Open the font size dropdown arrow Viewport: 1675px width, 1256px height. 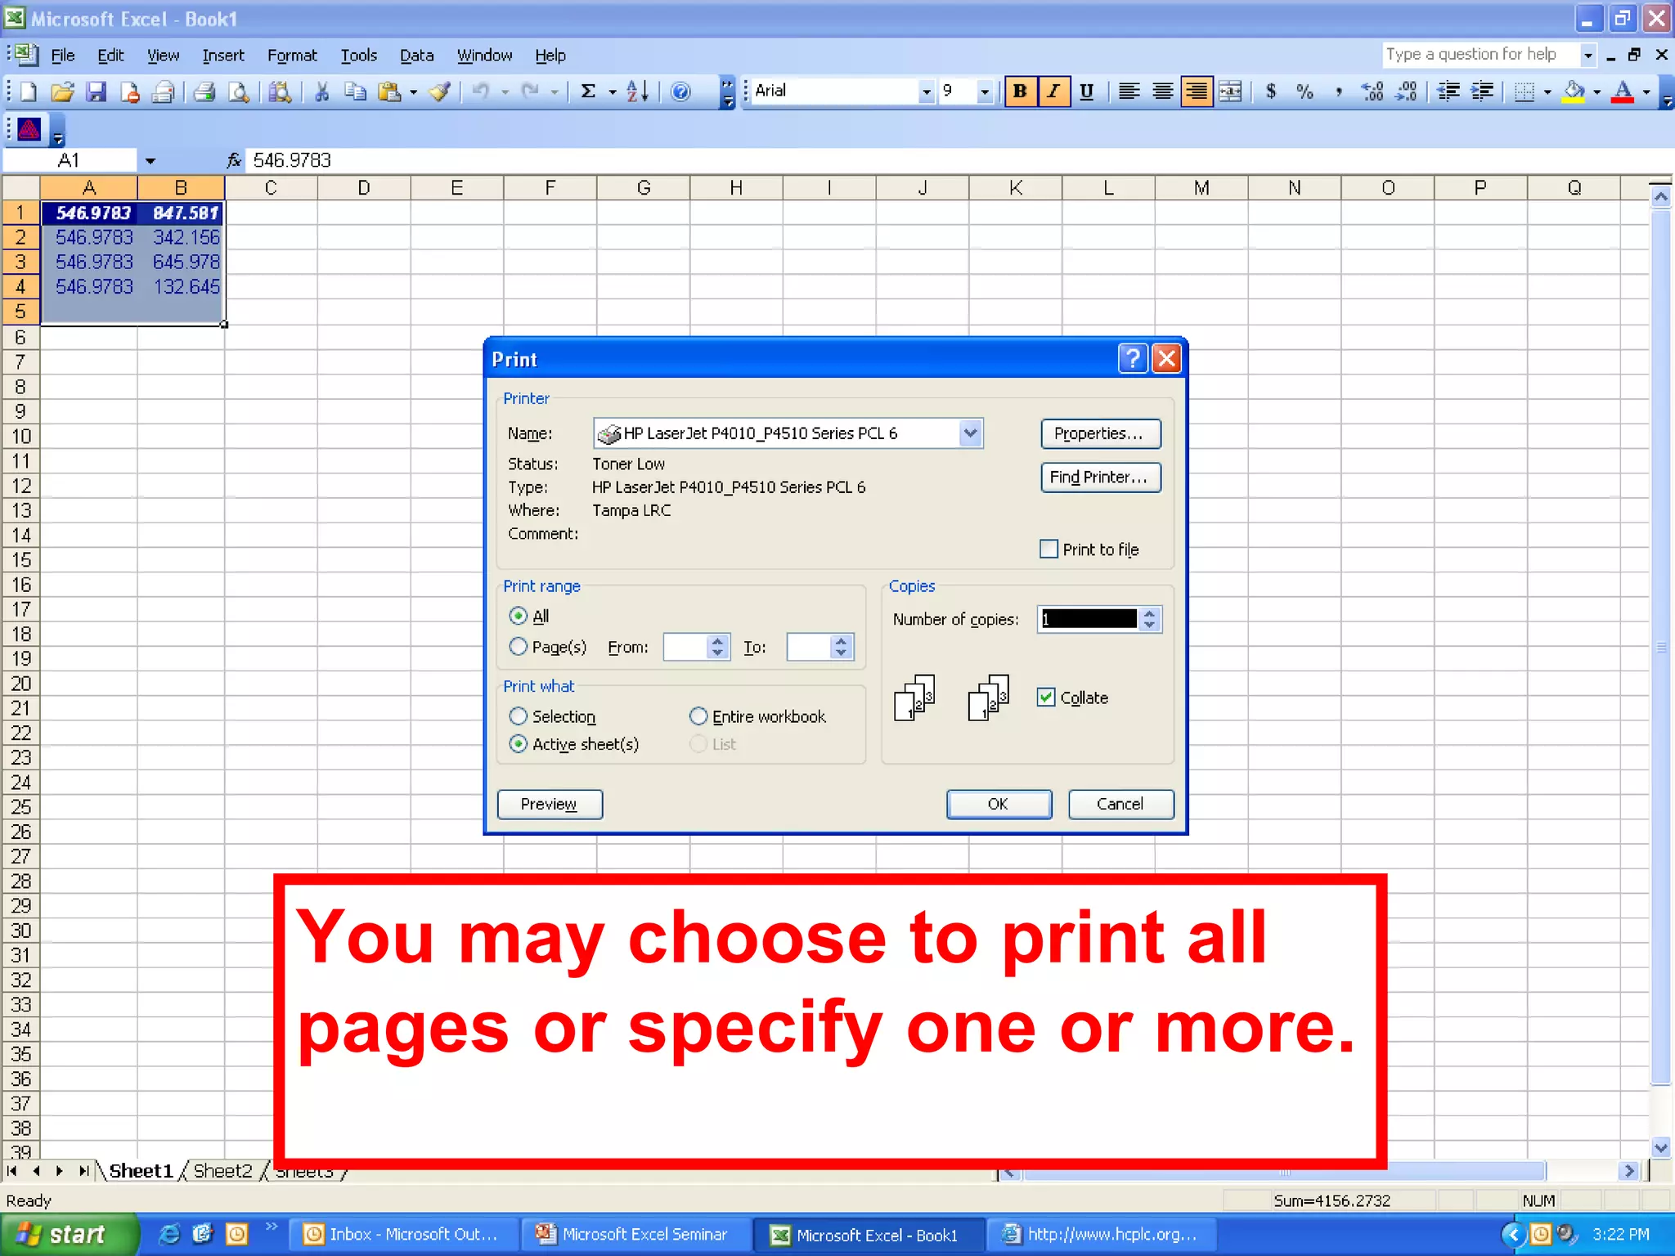pyautogui.click(x=985, y=92)
